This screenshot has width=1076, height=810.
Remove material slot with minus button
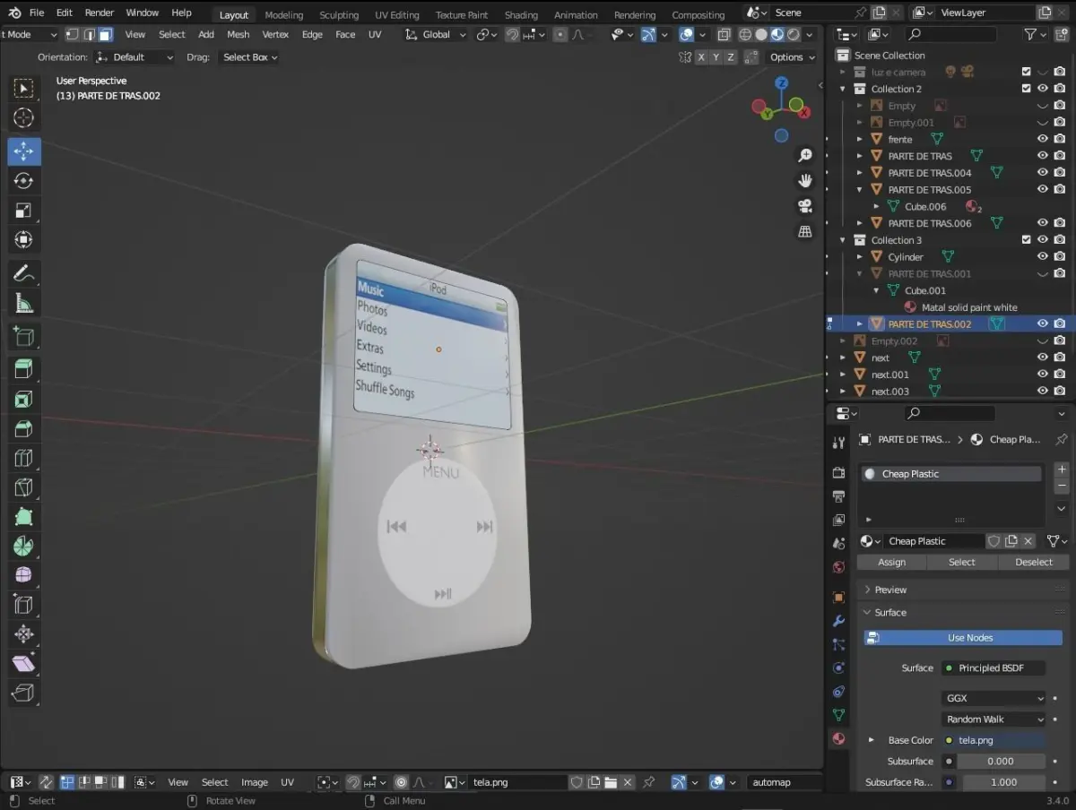tap(1062, 486)
